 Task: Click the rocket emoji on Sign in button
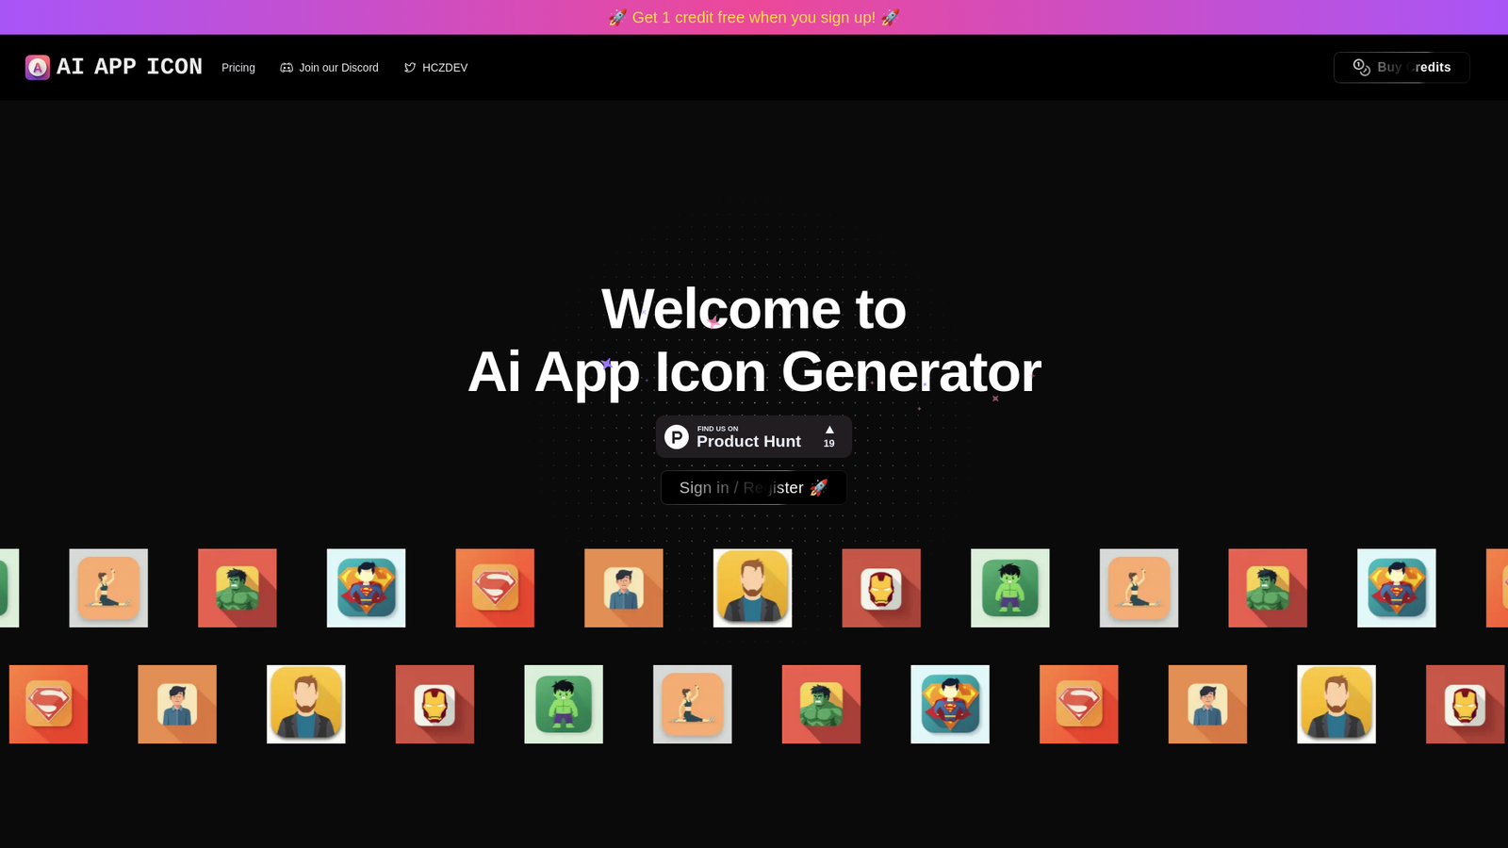click(x=819, y=487)
